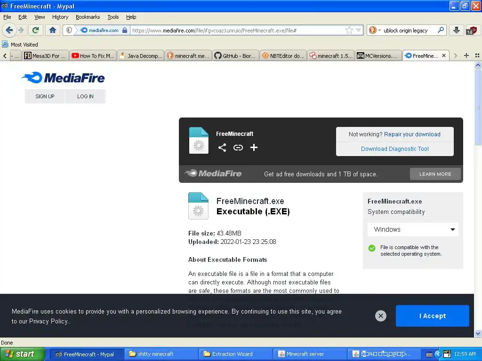Image resolution: width=482 pixels, height=361 pixels.
Task: Click the MediaFire logo at page top
Action: [x=64, y=78]
